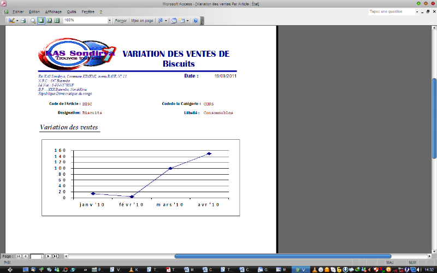The width and height of the screenshot is (437, 273).
Task: Open the Affichage menu
Action: coord(53,11)
